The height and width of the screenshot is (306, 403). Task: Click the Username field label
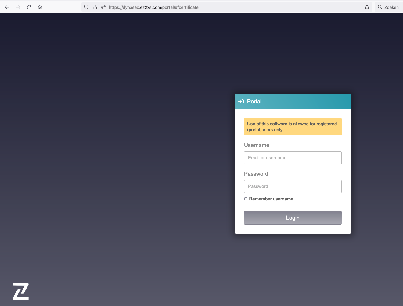pos(257,145)
